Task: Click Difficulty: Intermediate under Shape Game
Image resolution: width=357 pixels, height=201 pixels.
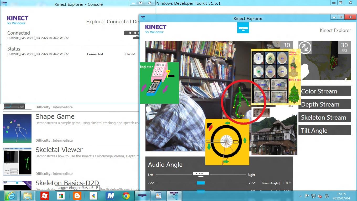Action: 54,140
